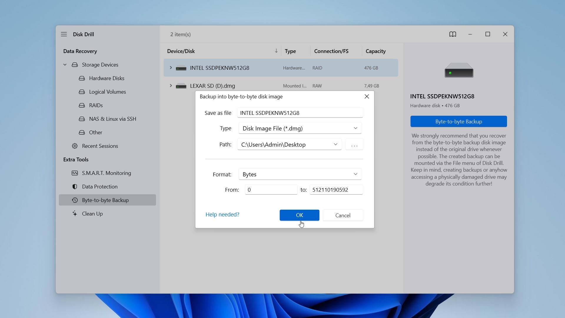Open the Path dropdown selector
The width and height of the screenshot is (565, 318).
click(x=335, y=145)
